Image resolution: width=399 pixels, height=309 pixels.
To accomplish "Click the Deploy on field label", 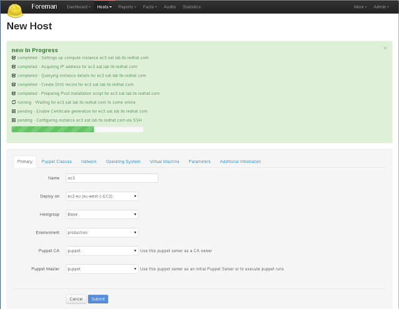I will [x=50, y=197].
